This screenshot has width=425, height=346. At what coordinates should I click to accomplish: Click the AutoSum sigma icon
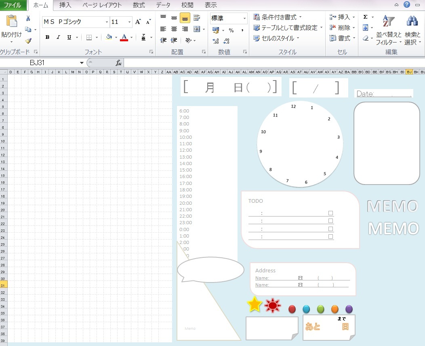(x=365, y=17)
